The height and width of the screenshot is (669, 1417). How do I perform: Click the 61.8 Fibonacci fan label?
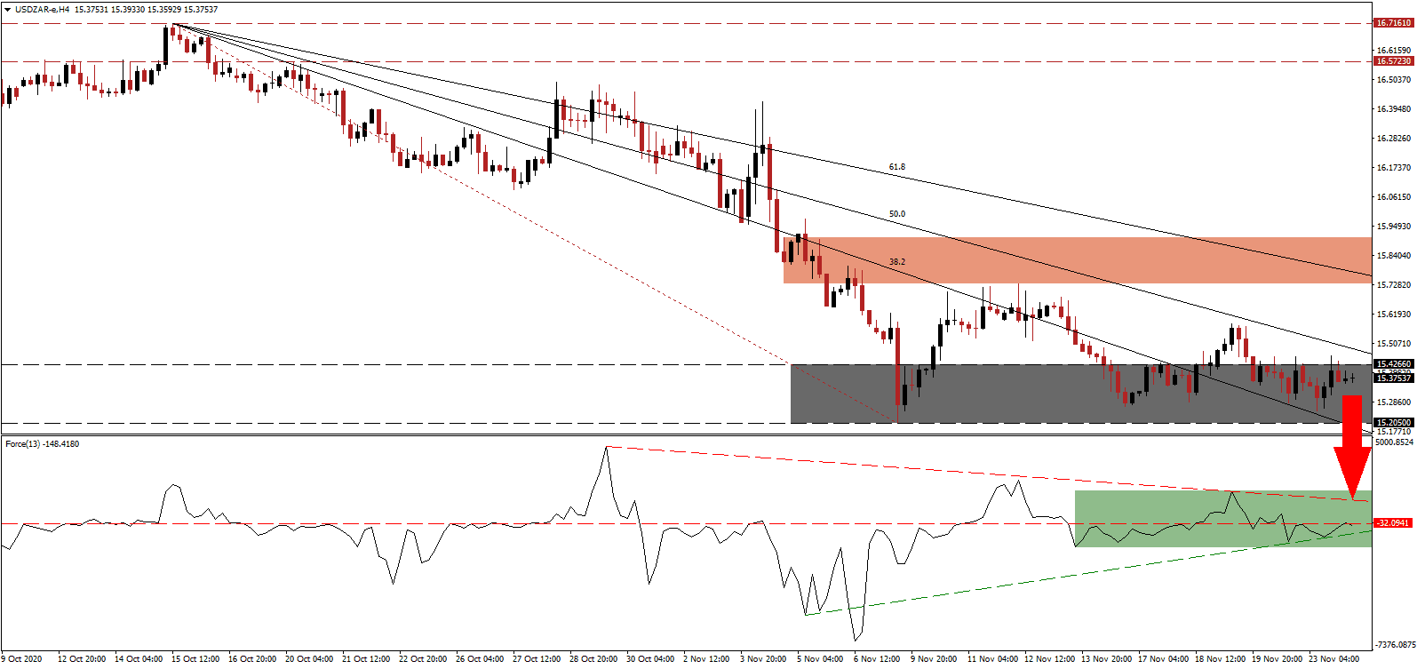click(x=897, y=167)
